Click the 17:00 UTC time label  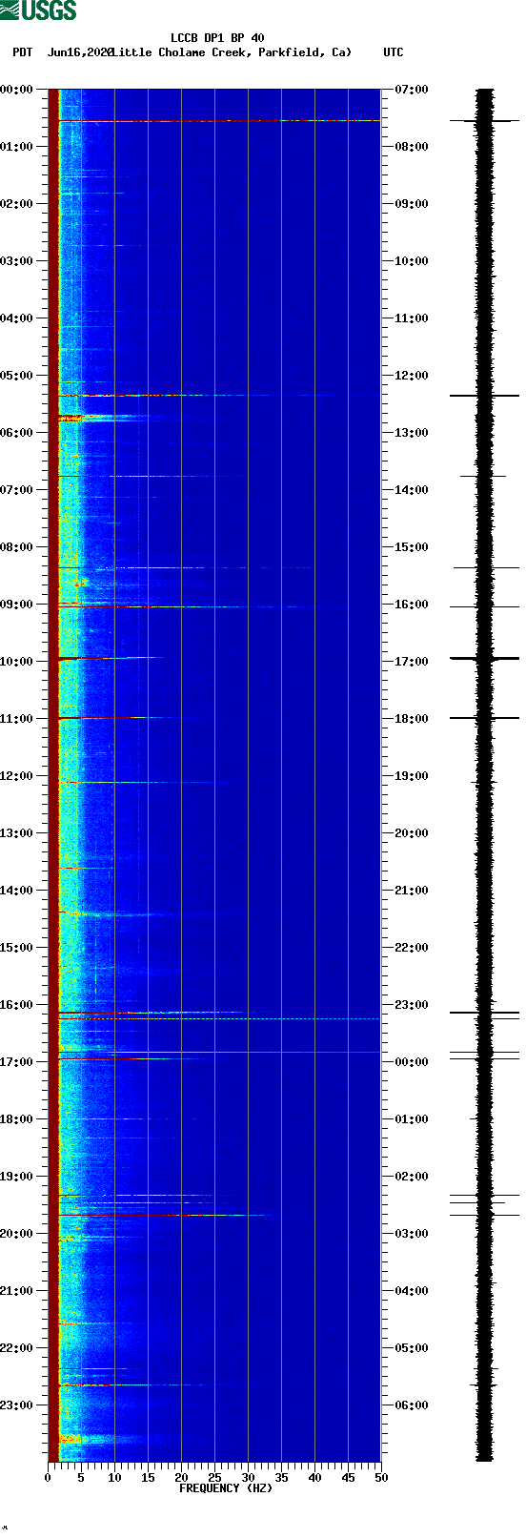tap(411, 662)
